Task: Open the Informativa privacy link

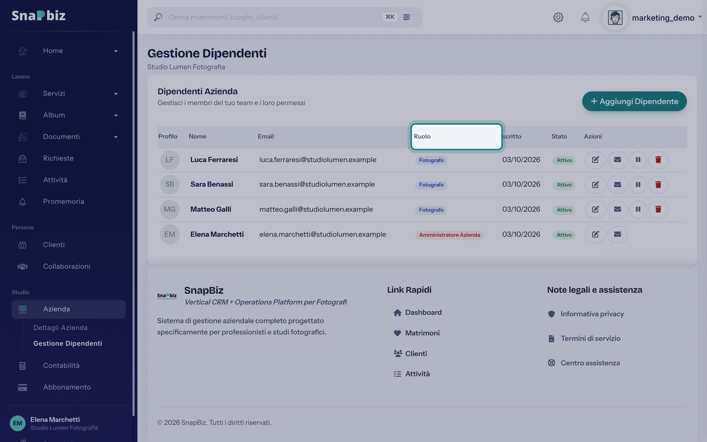Action: 586,314
